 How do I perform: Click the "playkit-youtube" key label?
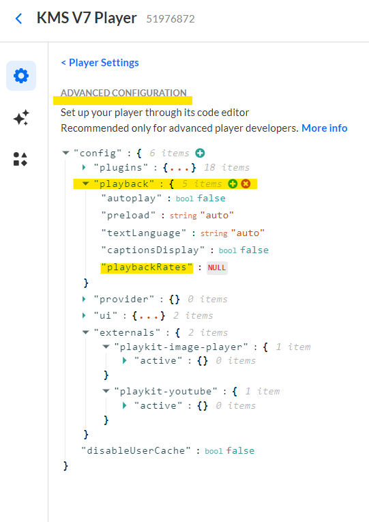click(165, 391)
